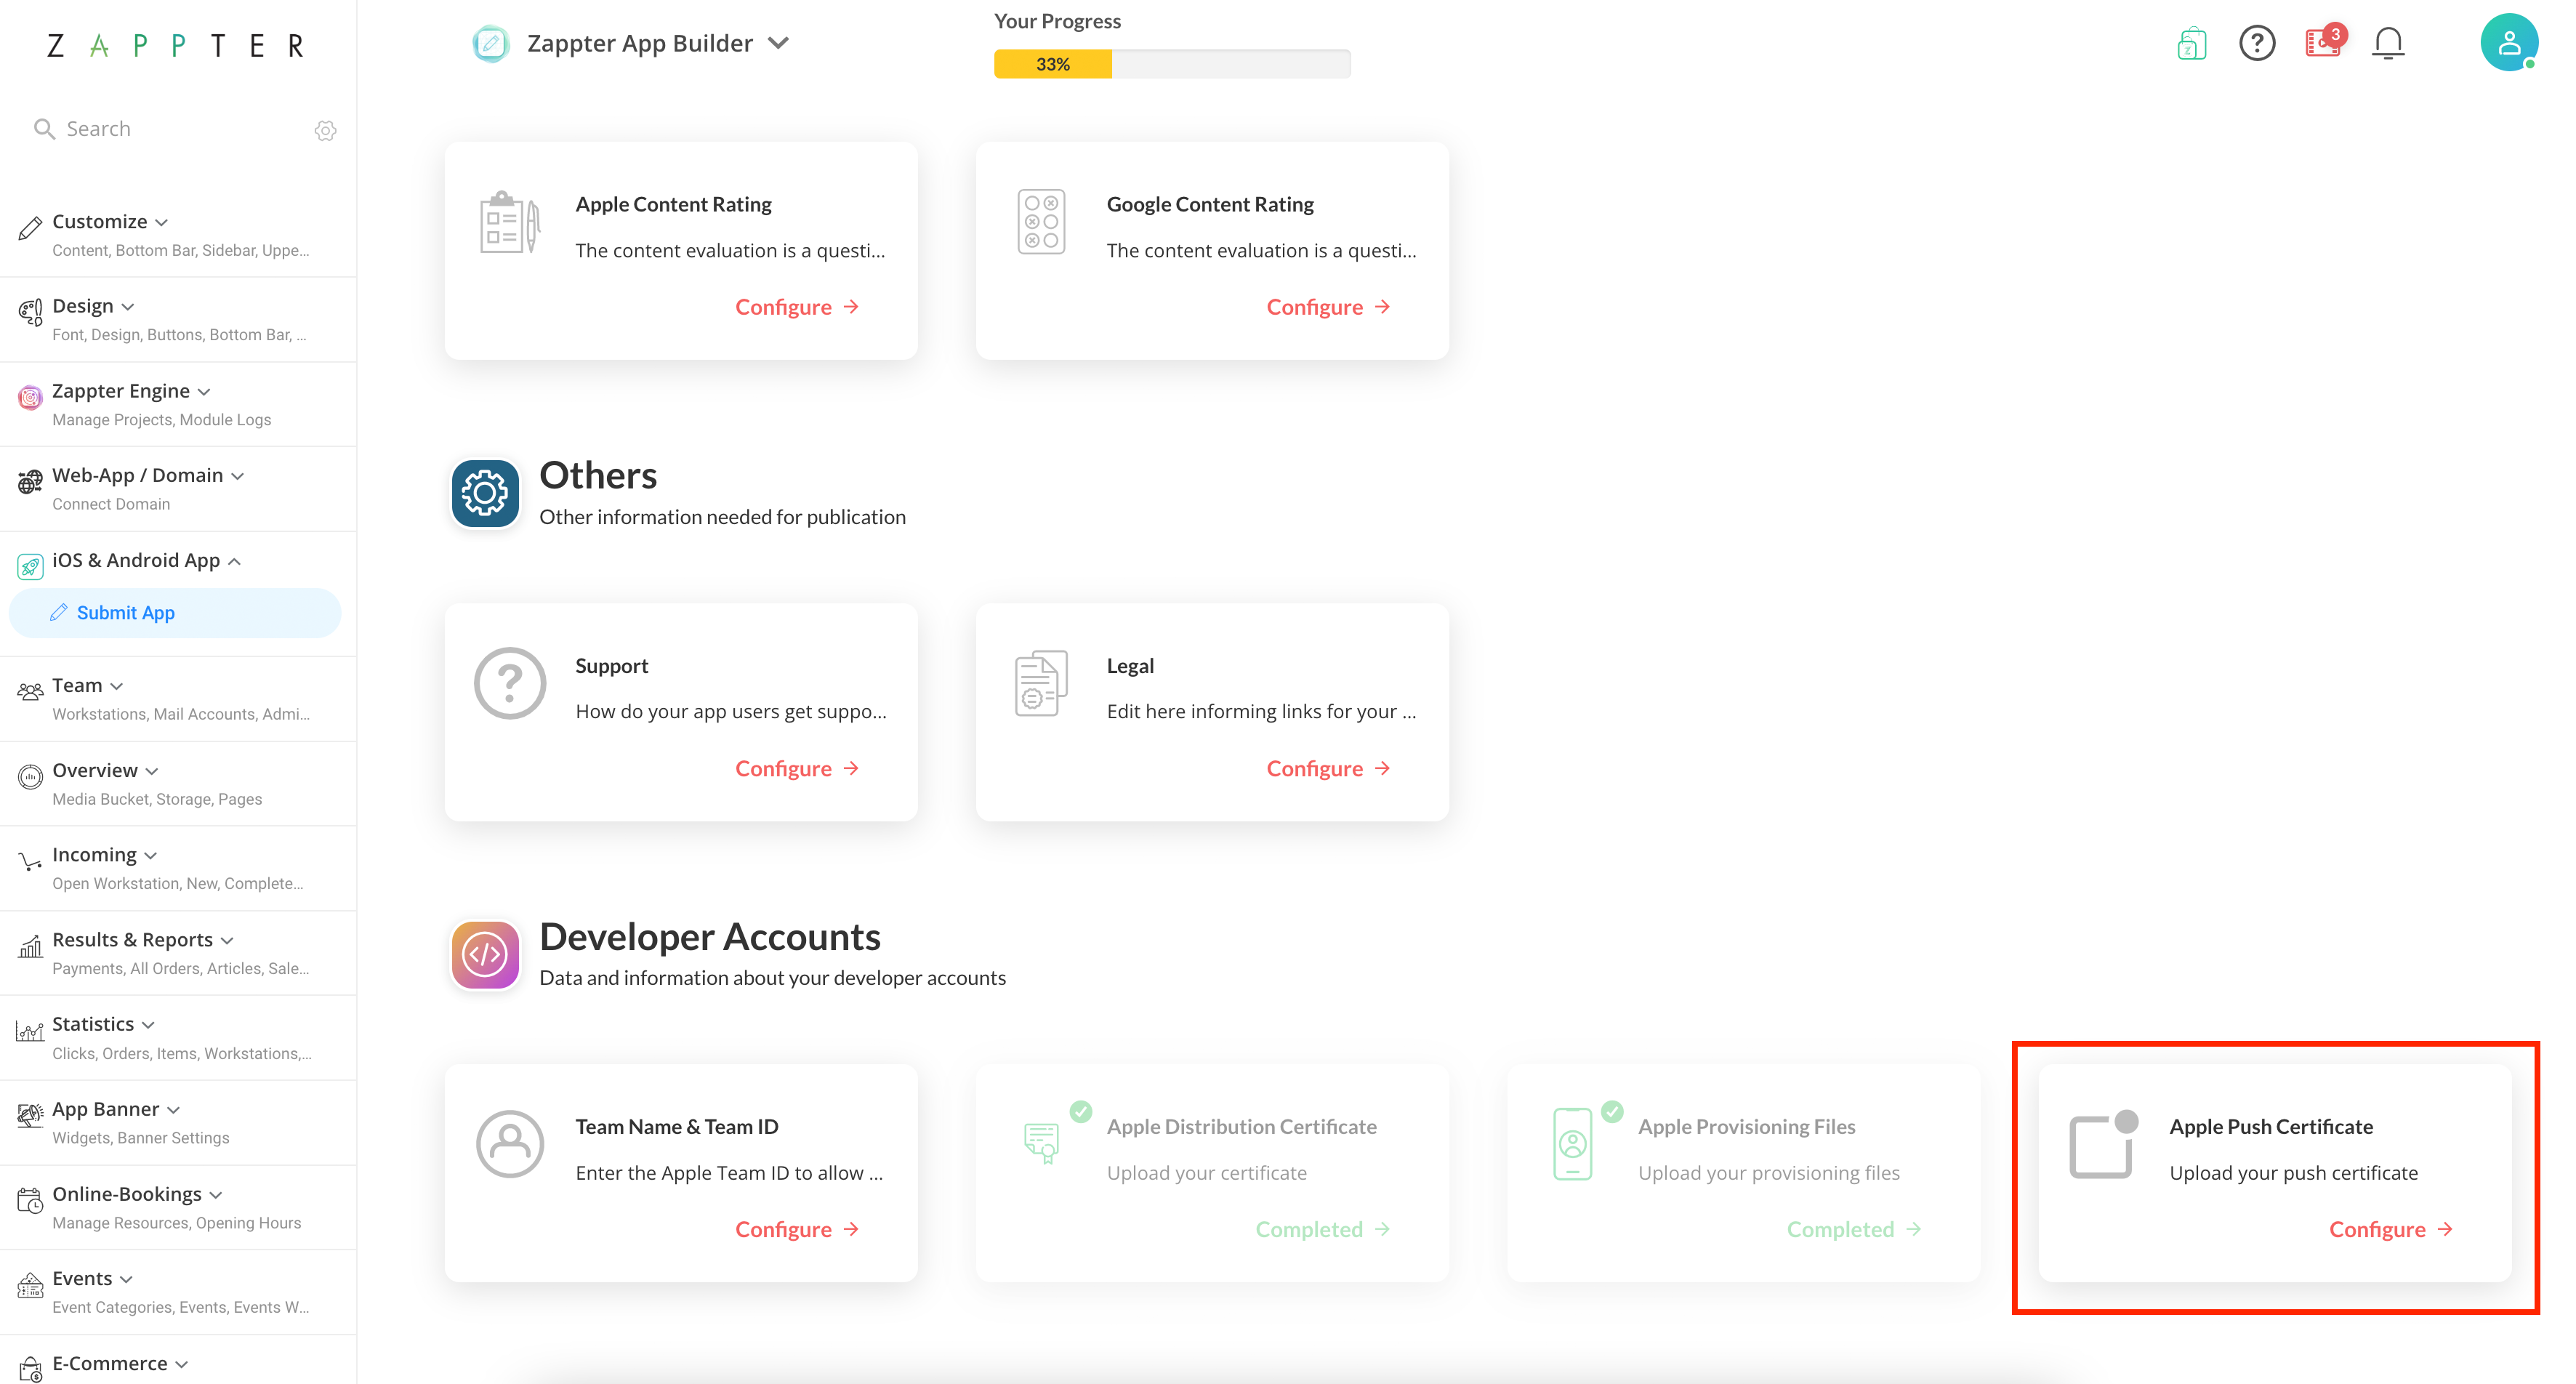Click the Others section gear icon
Screen dimensions: 2576x1384
485,493
